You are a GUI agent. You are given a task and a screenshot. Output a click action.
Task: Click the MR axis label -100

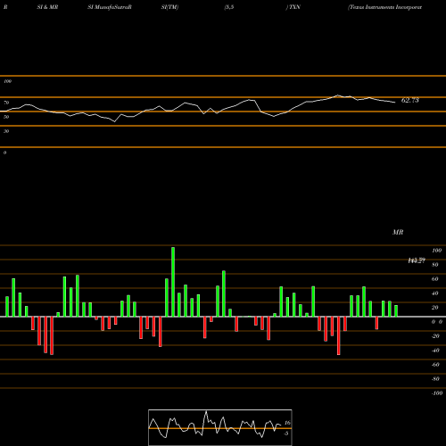coord(437,393)
